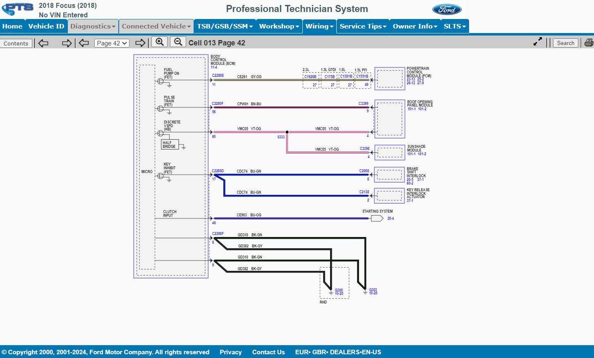Open the Contact Us link
The width and height of the screenshot is (594, 358).
[x=268, y=352]
